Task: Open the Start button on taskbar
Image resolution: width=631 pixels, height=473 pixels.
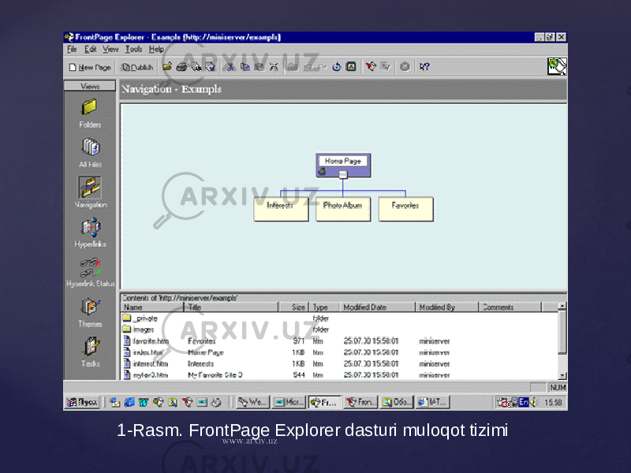Action: (x=83, y=402)
